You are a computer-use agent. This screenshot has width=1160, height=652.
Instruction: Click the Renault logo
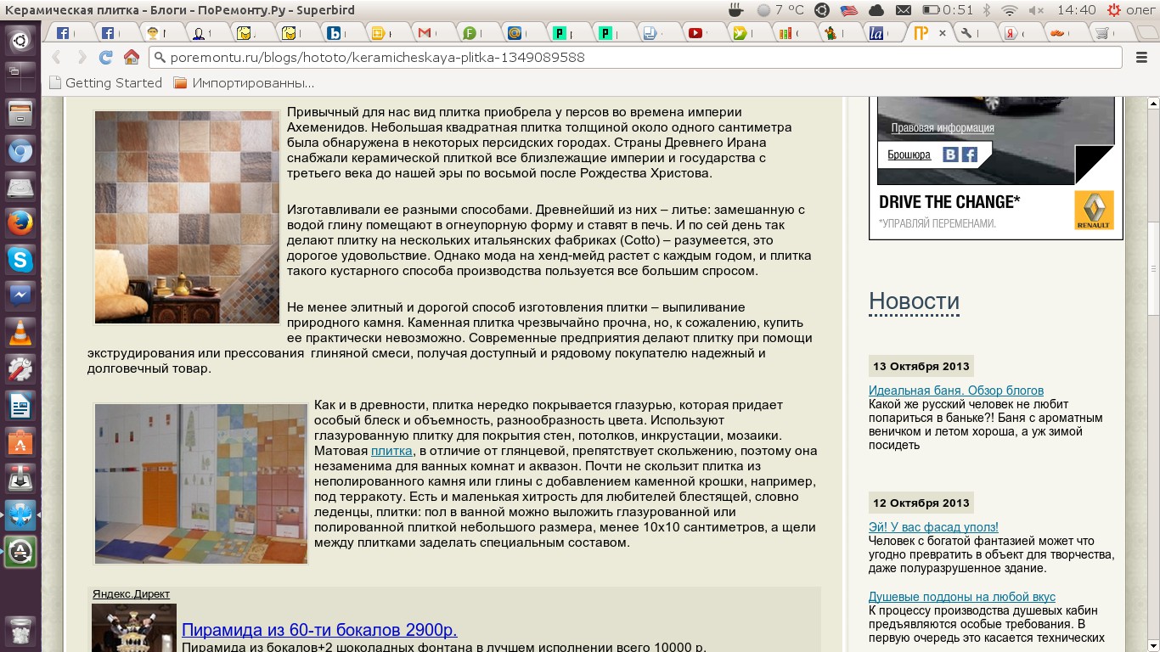pyautogui.click(x=1094, y=210)
